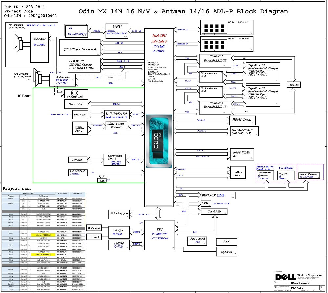This screenshot has height=293, width=328.
Task: Select the Finger Print block
Action: coord(76,104)
